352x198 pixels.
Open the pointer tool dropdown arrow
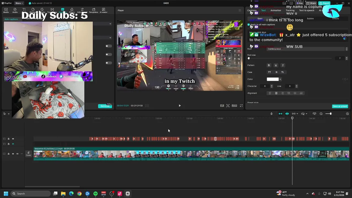pyautogui.click(x=9, y=114)
